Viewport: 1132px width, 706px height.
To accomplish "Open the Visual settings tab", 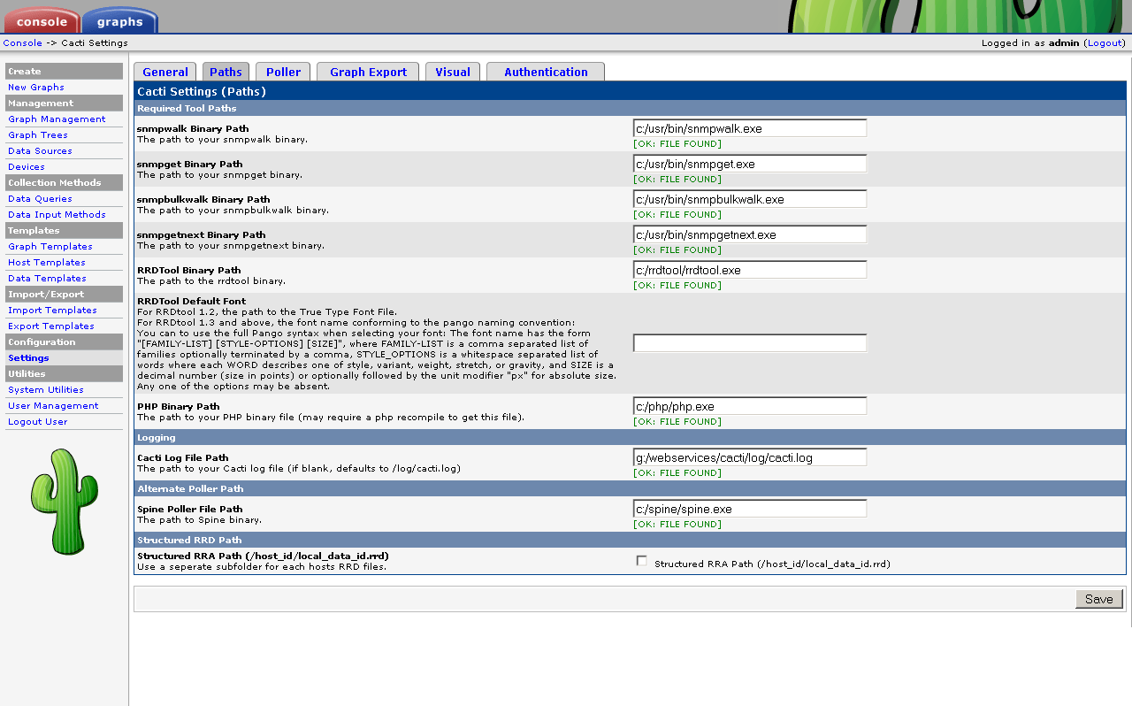I will 453,72.
